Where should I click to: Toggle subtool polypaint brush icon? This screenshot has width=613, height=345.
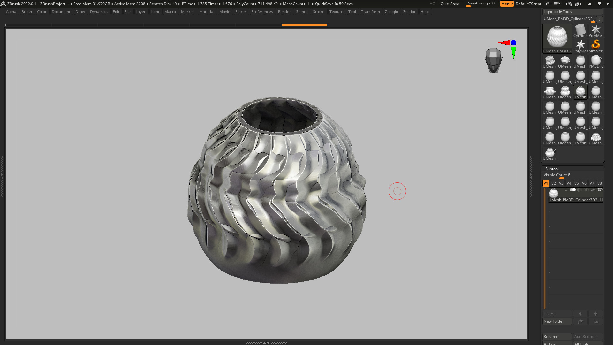593,190
